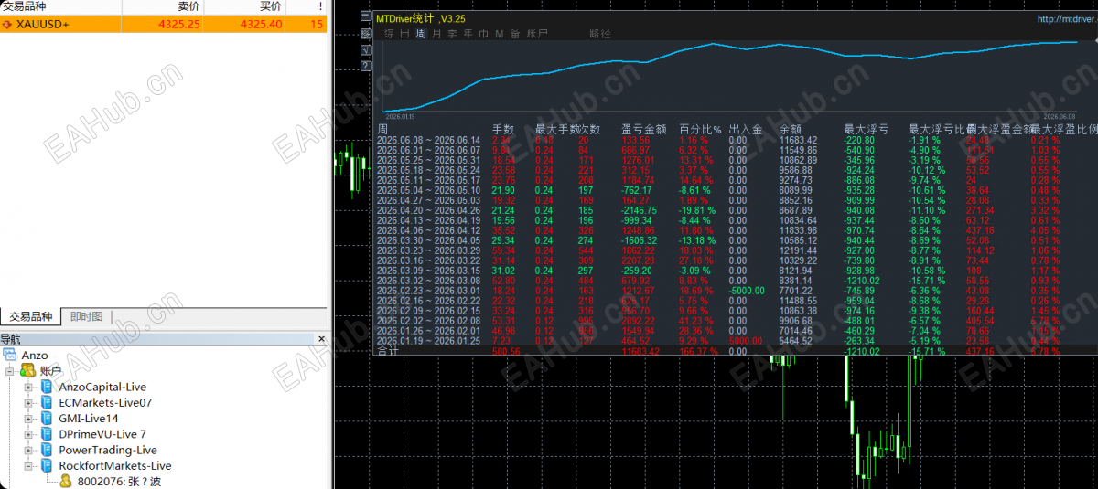This screenshot has height=489, width=1098.
Task: Expand the DPrimeVU-Live 7 node
Action: coord(28,434)
